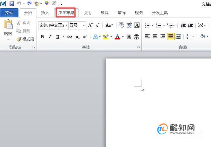
Task: Click the Numbering list icon
Action: click(159, 25)
